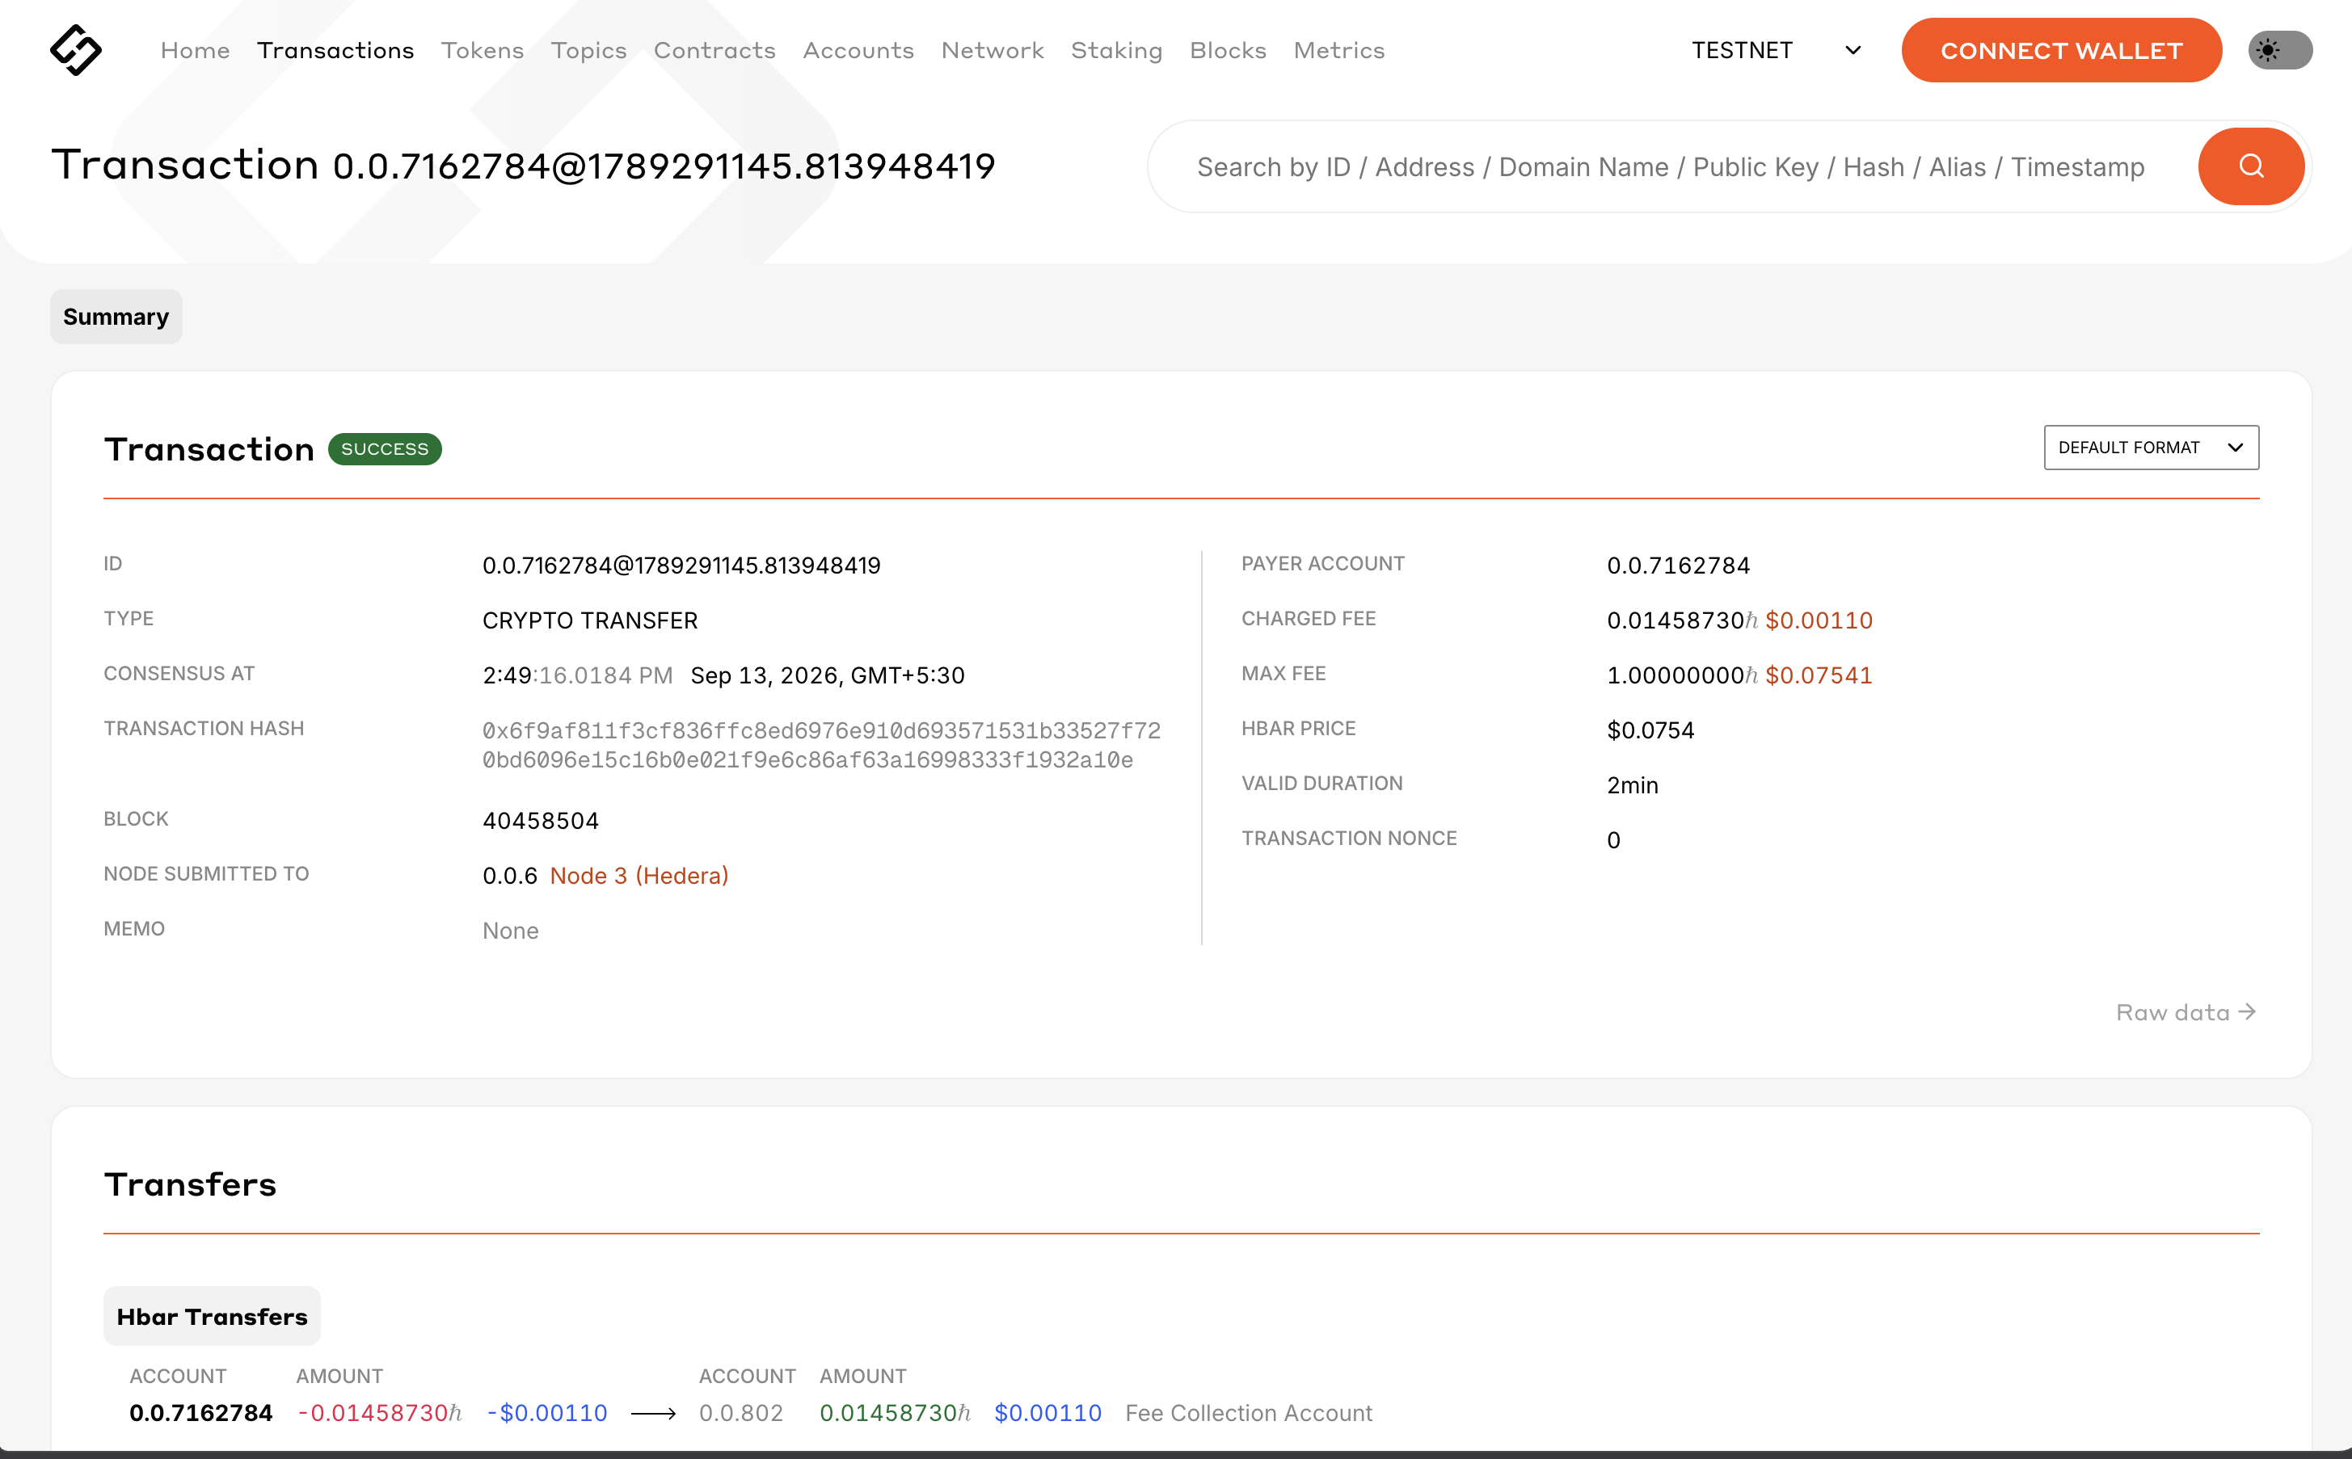The height and width of the screenshot is (1459, 2352).
Task: Click the CRYPTO TRANSFER type value
Action: tap(590, 620)
